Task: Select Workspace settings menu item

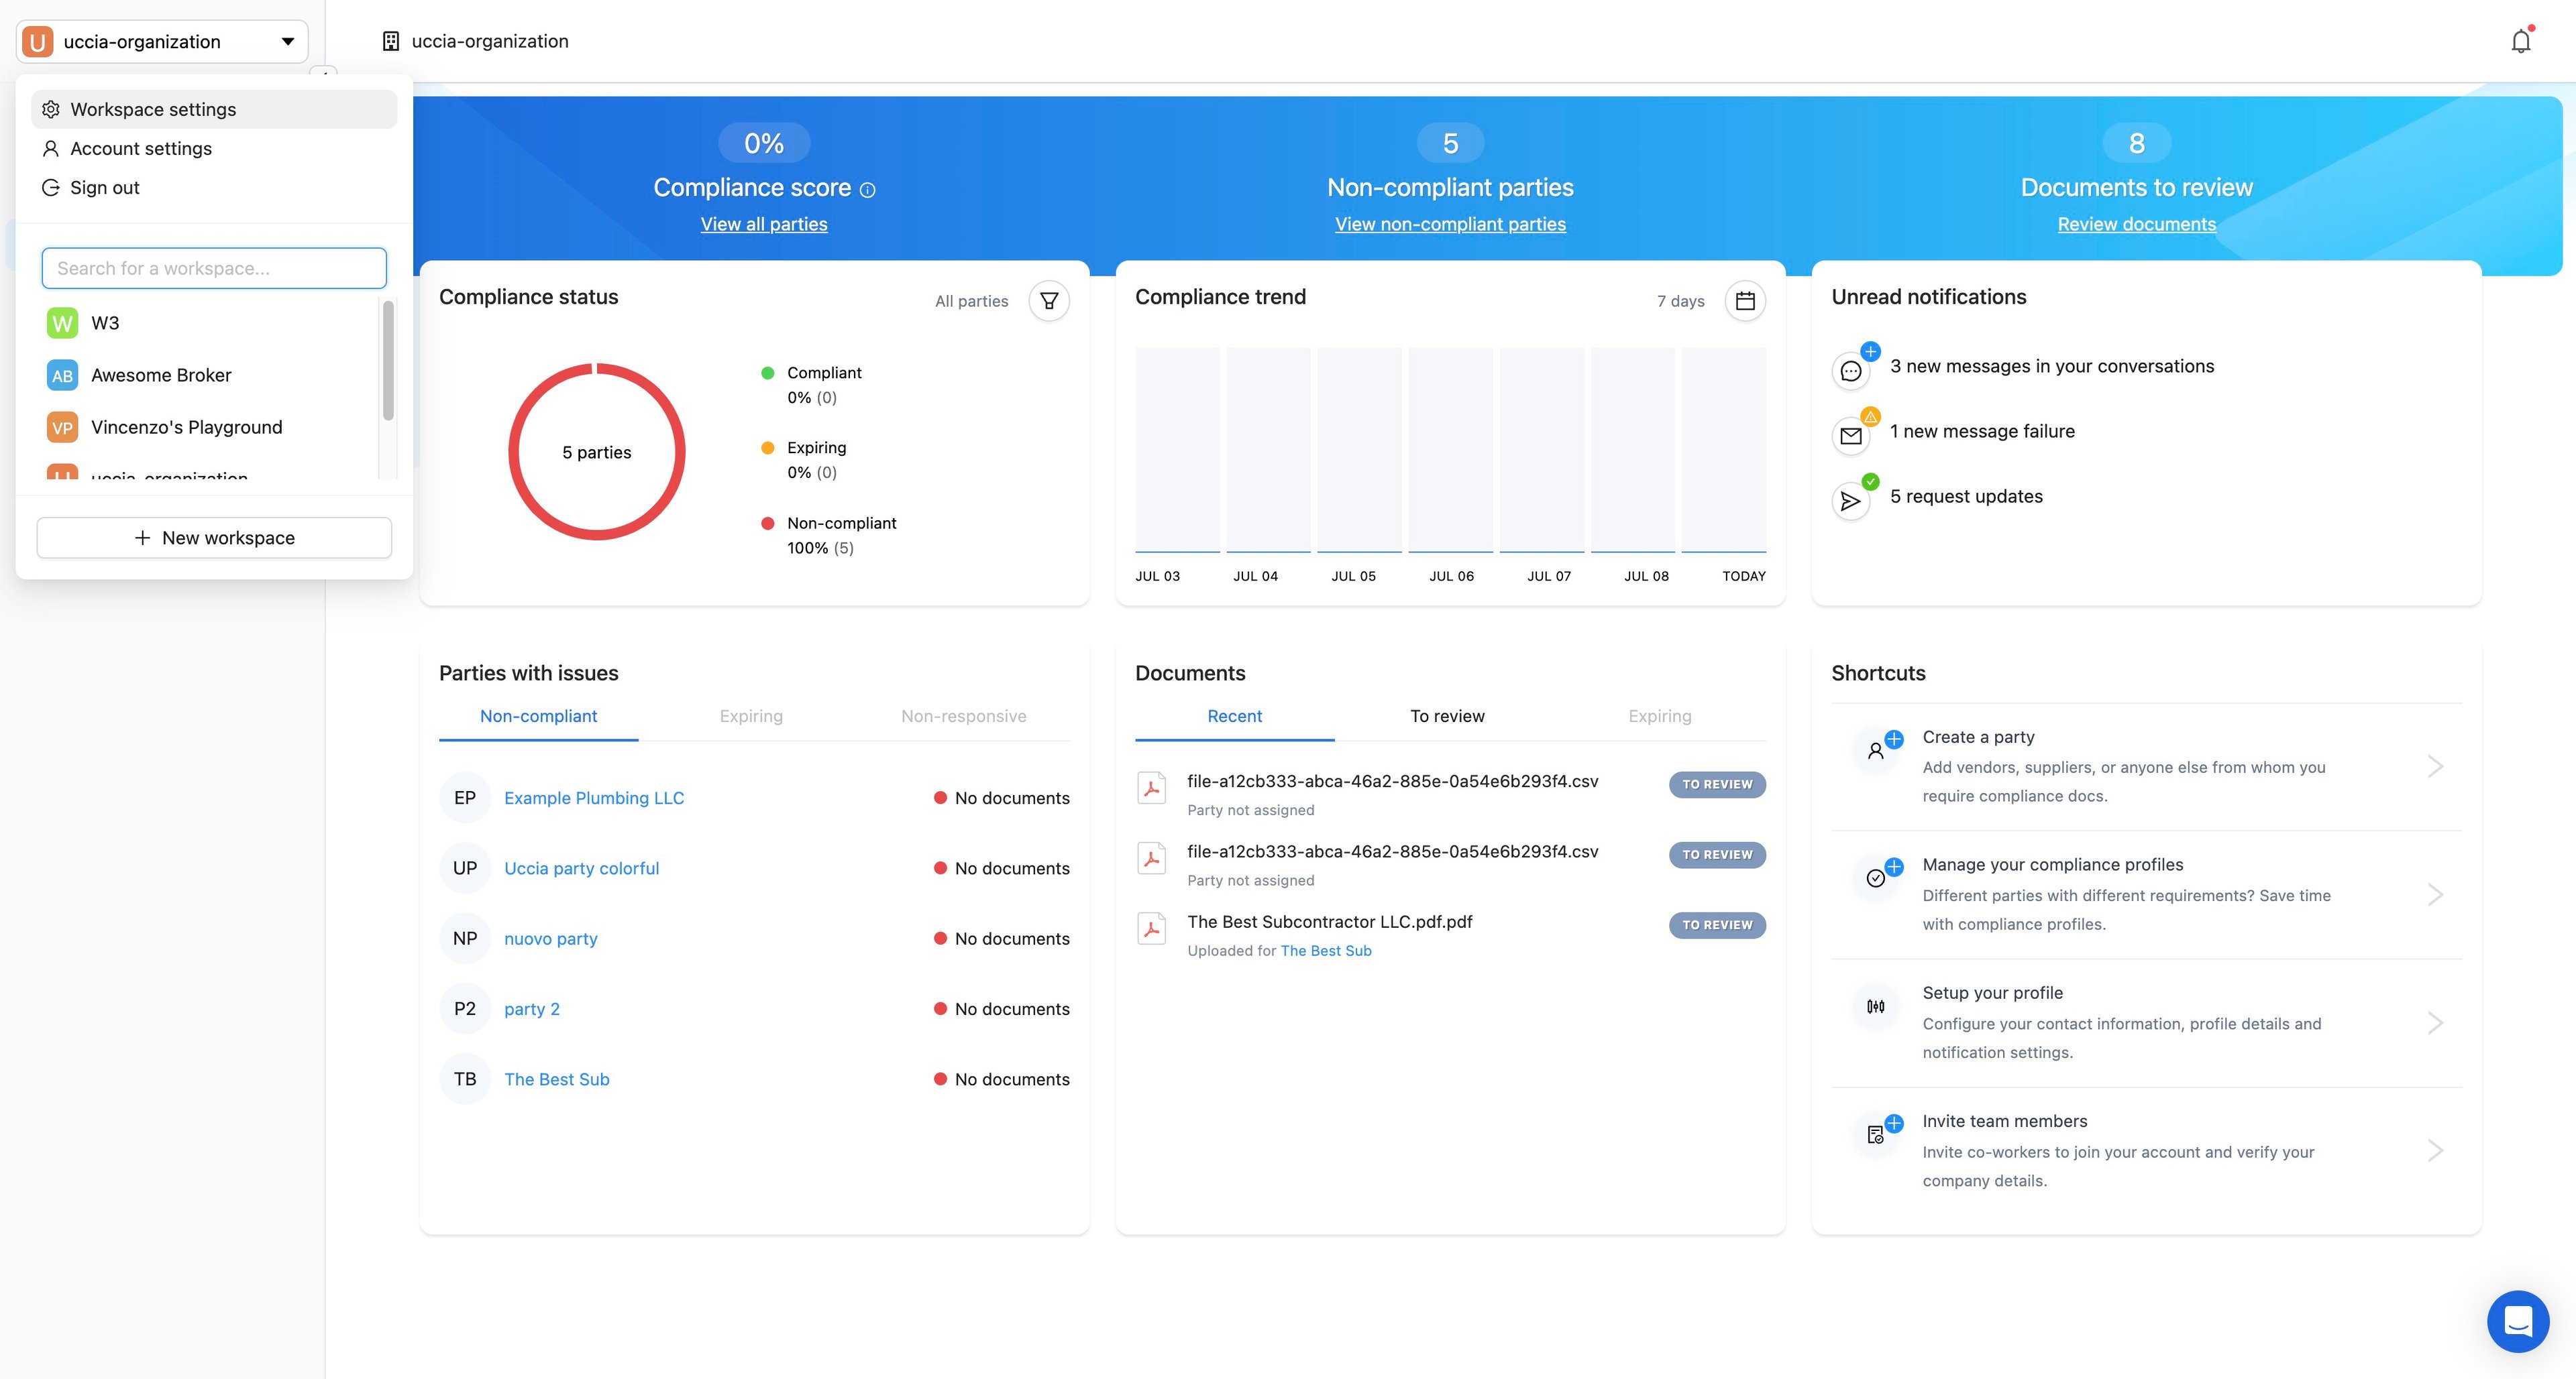Action: click(153, 110)
